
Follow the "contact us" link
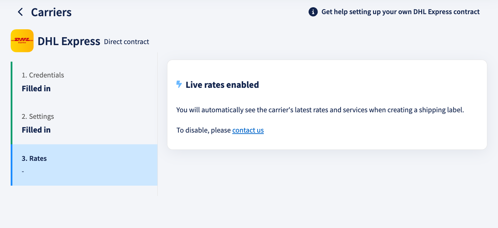pos(248,130)
